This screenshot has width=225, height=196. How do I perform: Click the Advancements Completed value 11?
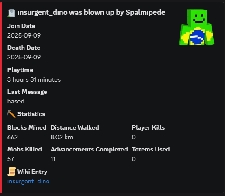[53, 159]
